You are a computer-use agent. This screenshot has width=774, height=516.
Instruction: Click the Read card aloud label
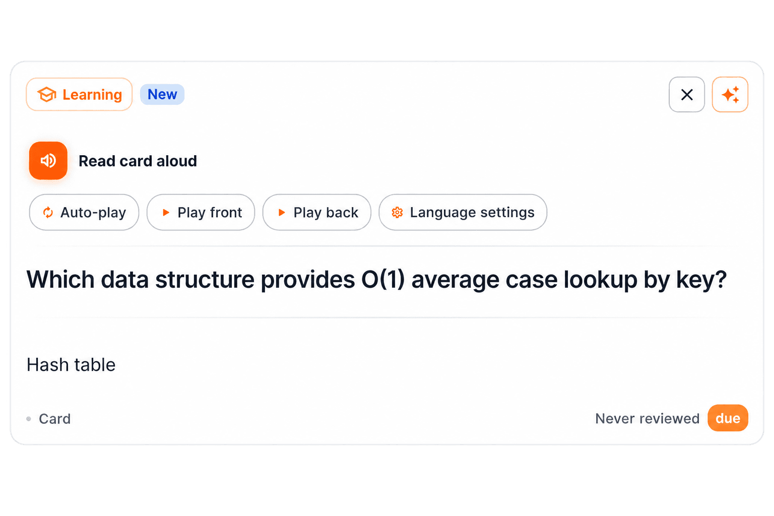point(138,161)
